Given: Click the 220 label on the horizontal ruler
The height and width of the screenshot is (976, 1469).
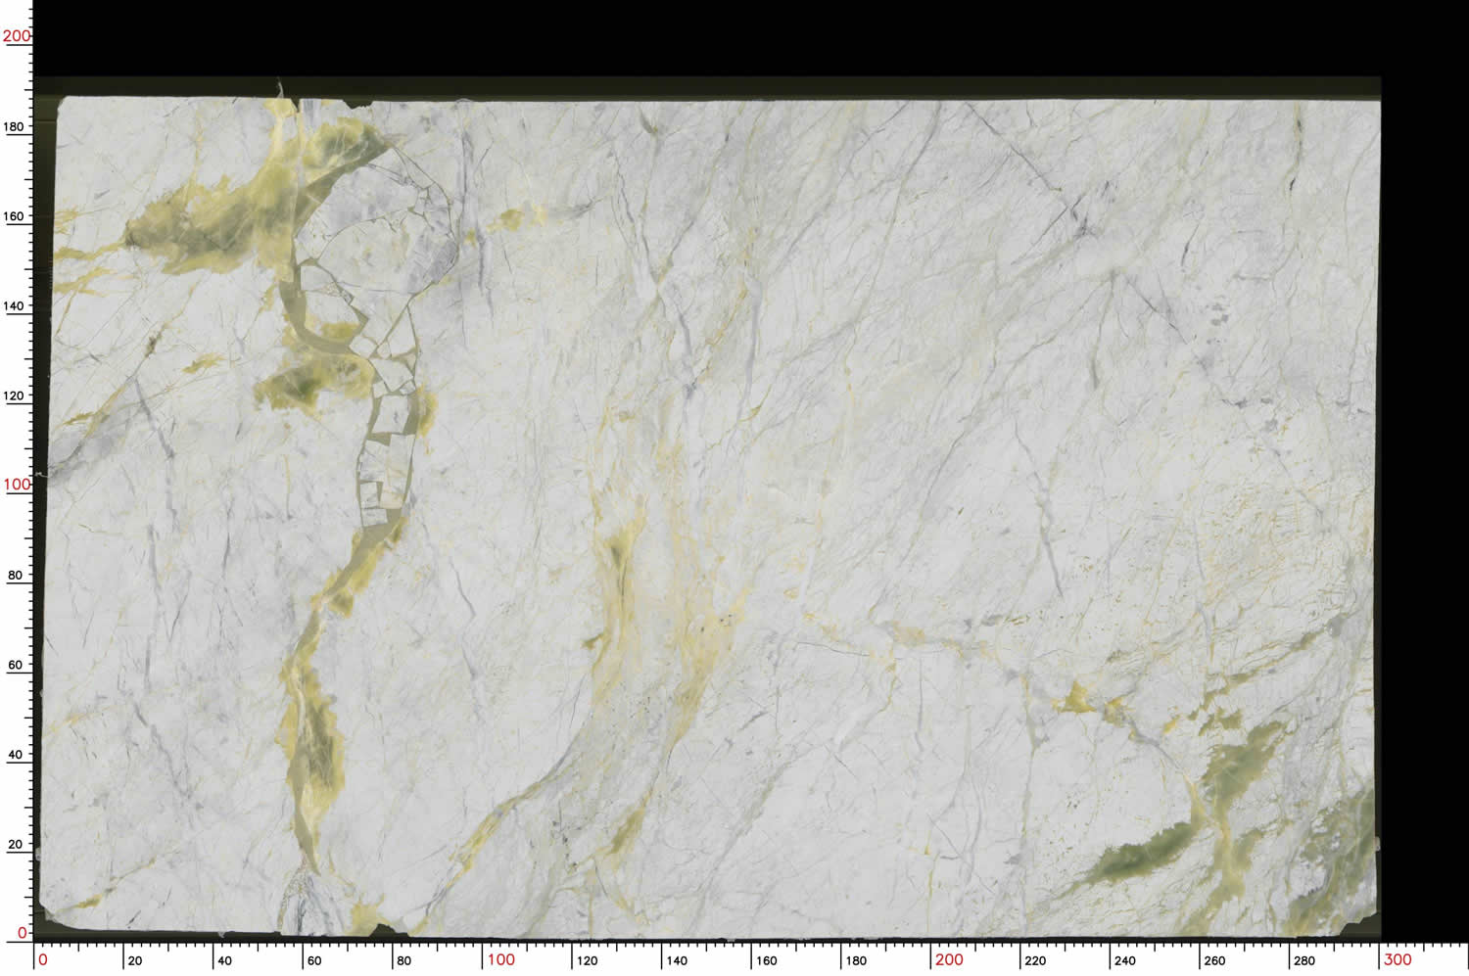Looking at the screenshot, I should pos(1035,960).
